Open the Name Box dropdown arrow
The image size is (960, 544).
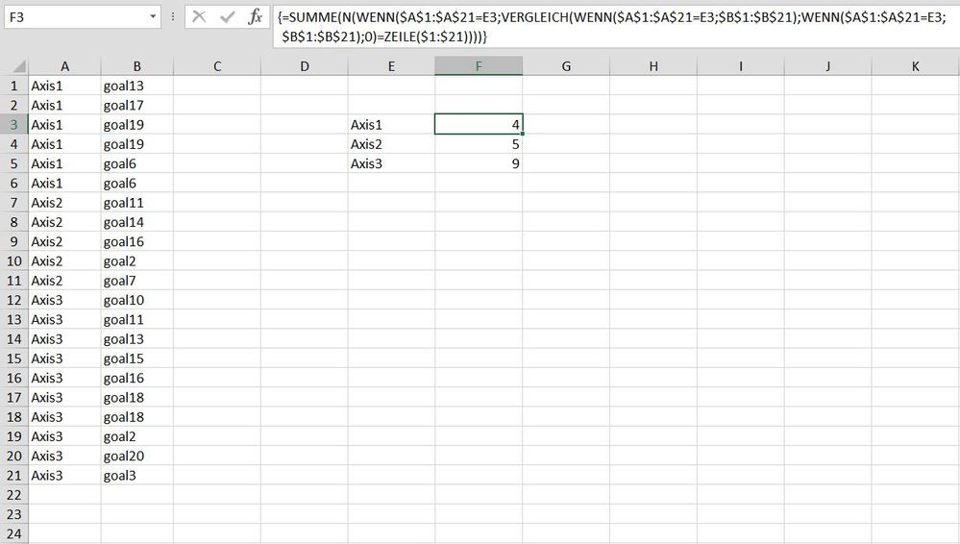coord(153,16)
